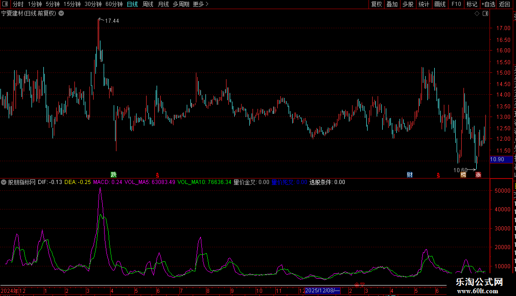
Task: Open 多周期 multi-period view
Action: 181,4
